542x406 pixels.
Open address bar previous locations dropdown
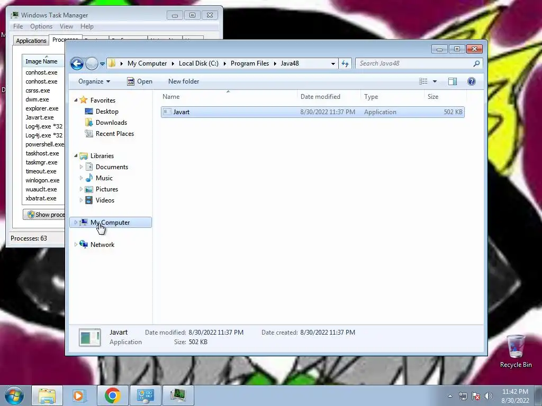(333, 63)
